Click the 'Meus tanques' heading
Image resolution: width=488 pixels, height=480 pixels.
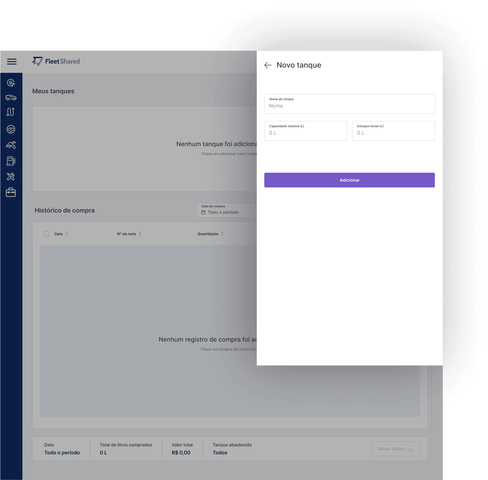click(x=53, y=91)
